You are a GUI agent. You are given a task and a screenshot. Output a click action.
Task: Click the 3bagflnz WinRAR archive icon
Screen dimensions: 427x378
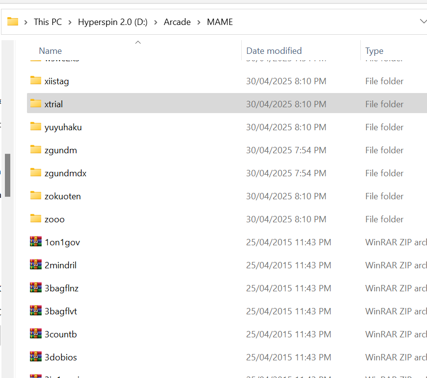[36, 287]
